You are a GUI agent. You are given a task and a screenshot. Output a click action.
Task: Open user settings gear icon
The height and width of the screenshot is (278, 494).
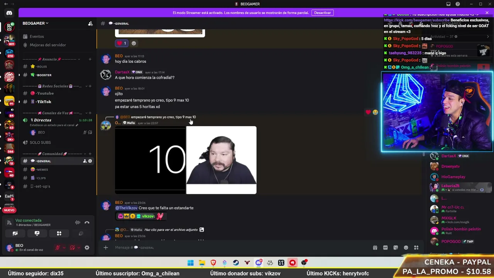point(87,247)
